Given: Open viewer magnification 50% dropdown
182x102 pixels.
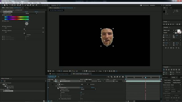Looking at the screenshot, I should pos(55,71).
